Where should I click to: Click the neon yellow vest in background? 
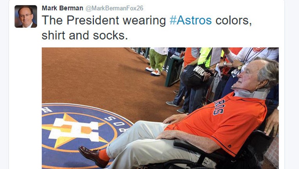(x=205, y=57)
